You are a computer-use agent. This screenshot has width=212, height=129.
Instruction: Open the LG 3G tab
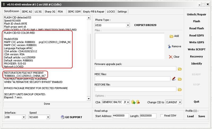pos(38,12)
